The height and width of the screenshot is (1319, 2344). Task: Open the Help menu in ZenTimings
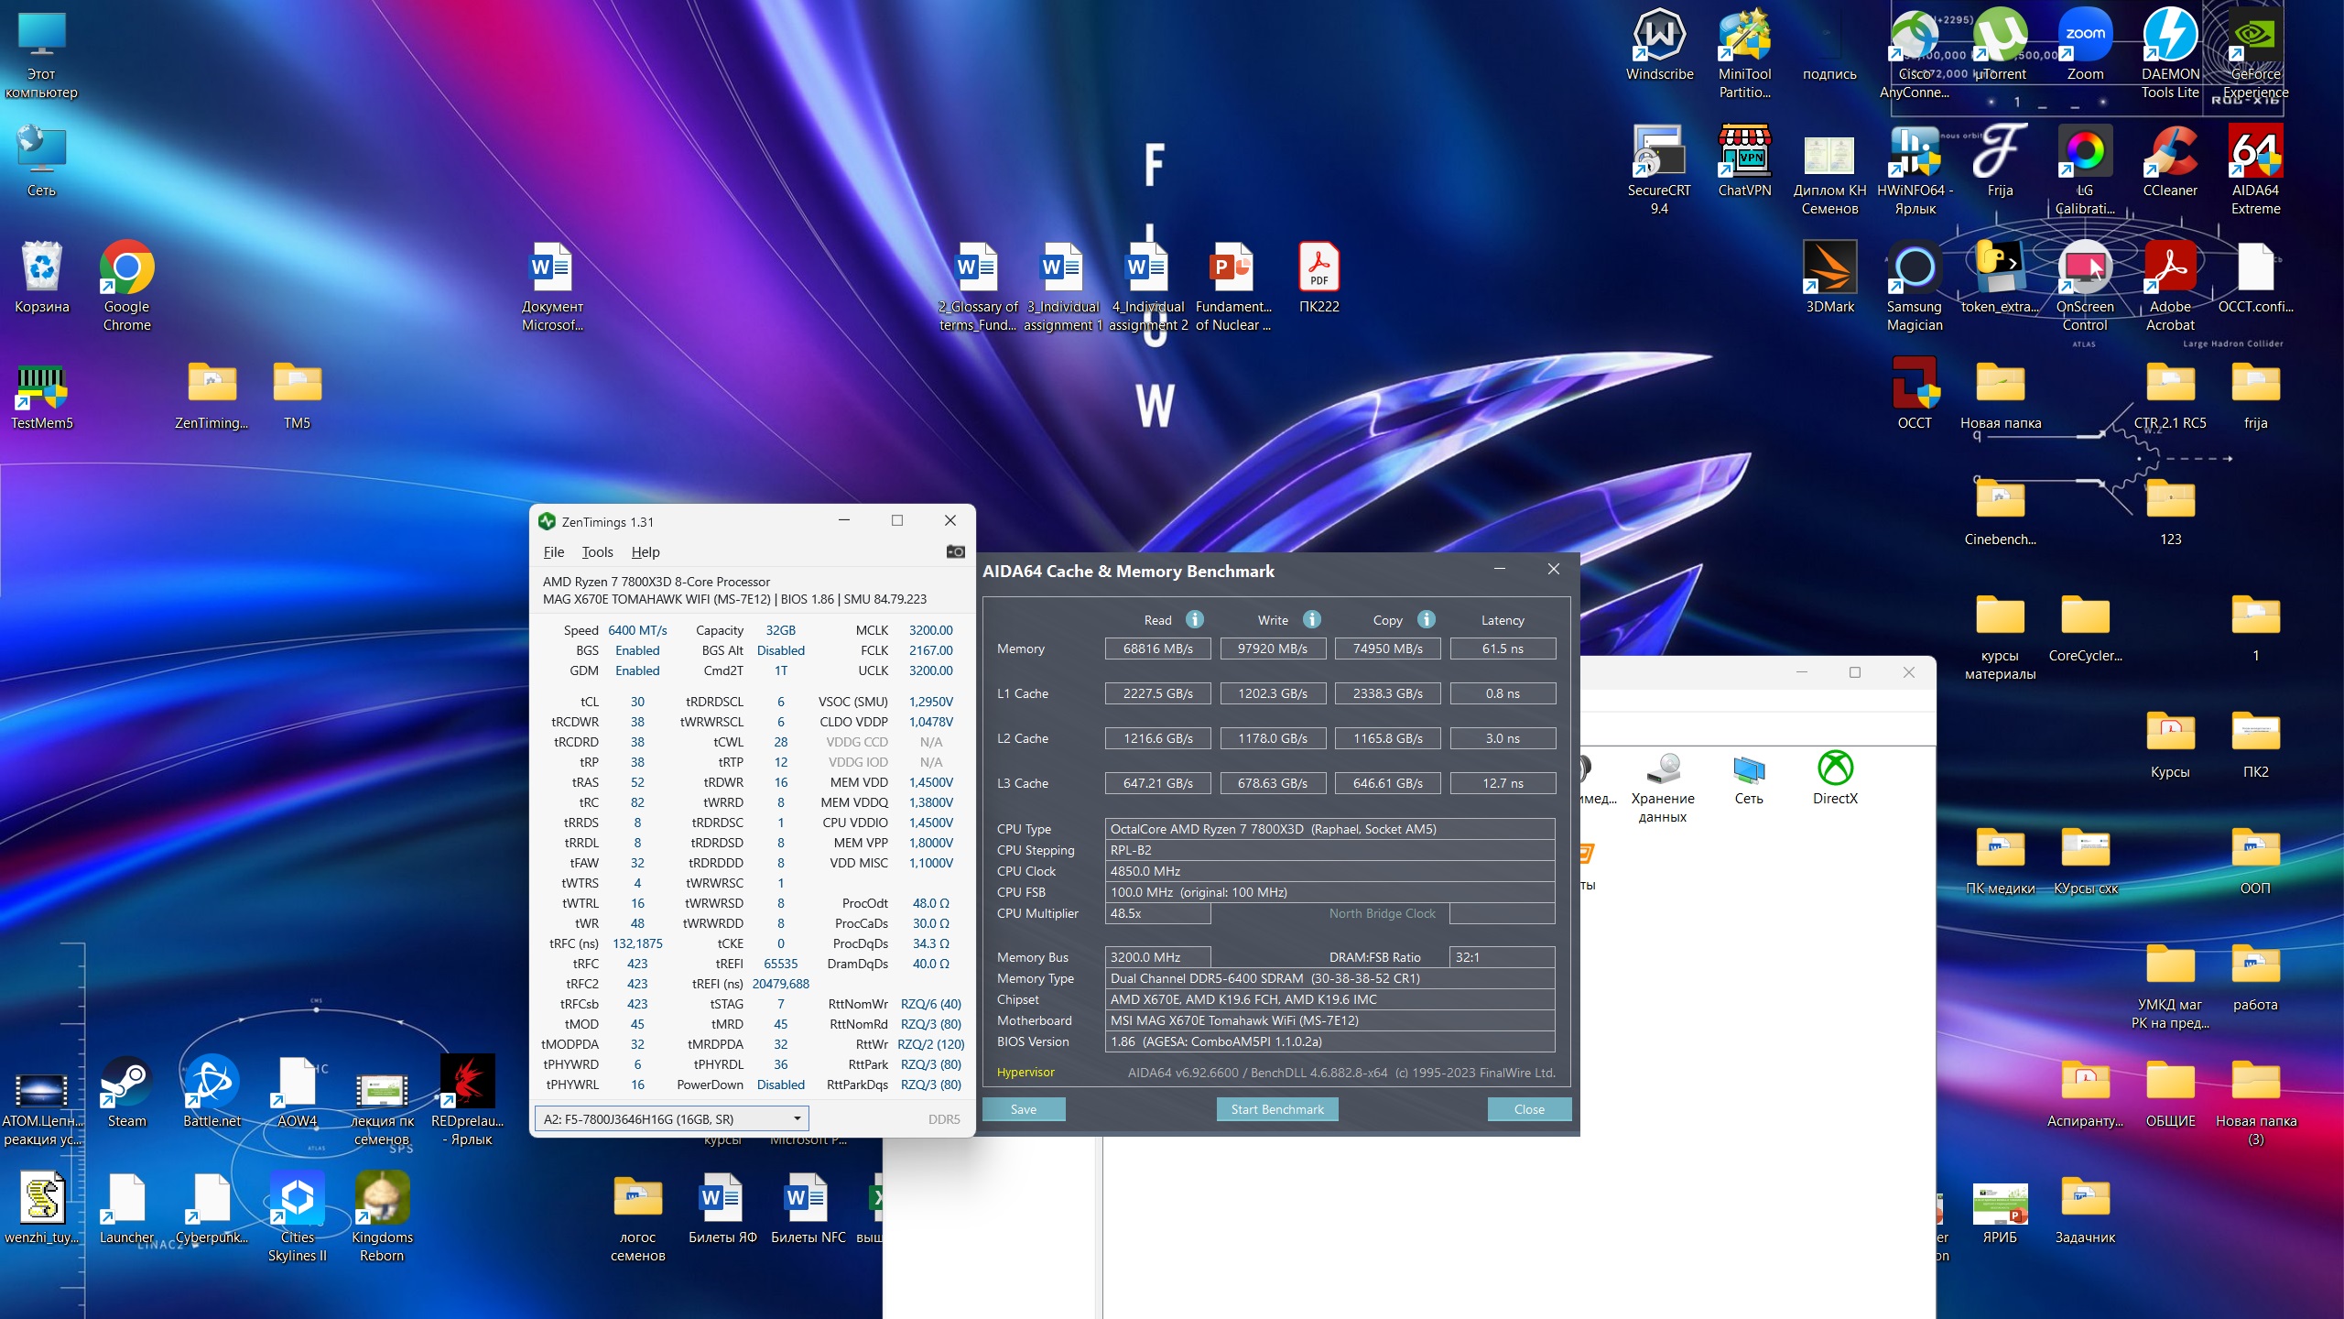pyautogui.click(x=645, y=551)
